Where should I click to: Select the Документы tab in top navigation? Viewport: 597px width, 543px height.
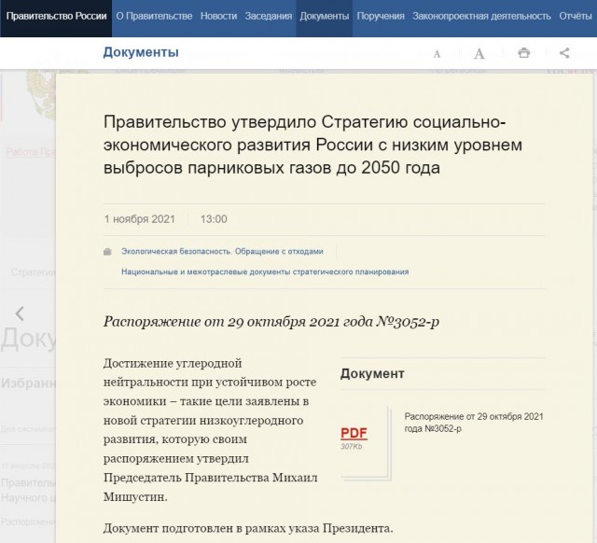pos(324,16)
